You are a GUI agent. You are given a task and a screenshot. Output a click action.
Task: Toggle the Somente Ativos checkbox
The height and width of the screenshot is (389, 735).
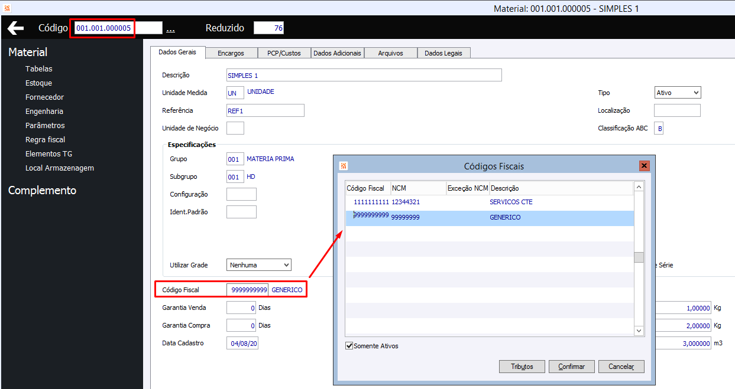(x=349, y=346)
